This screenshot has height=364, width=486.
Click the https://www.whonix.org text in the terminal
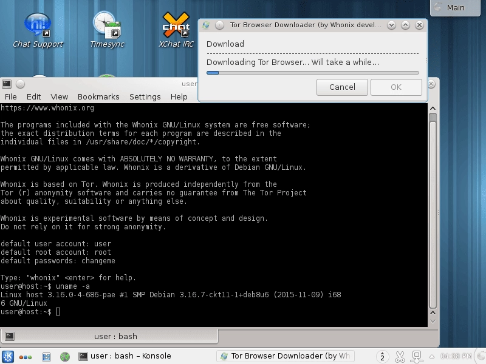(47, 108)
